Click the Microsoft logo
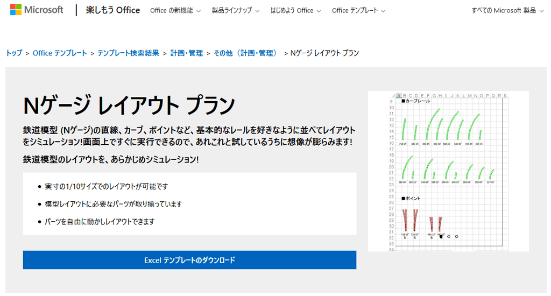The height and width of the screenshot is (296, 551). (37, 10)
